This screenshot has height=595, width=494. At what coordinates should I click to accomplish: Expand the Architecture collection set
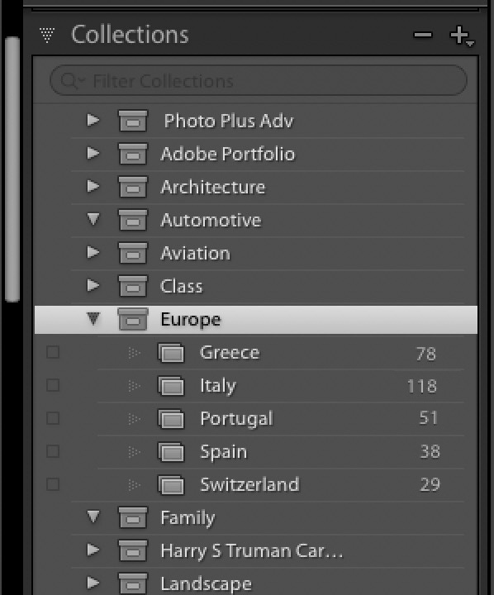93,186
